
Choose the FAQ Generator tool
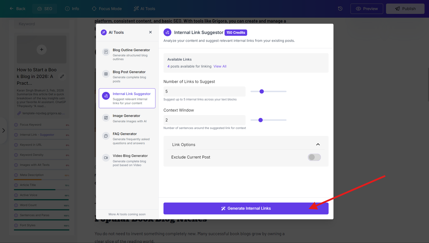(x=127, y=138)
